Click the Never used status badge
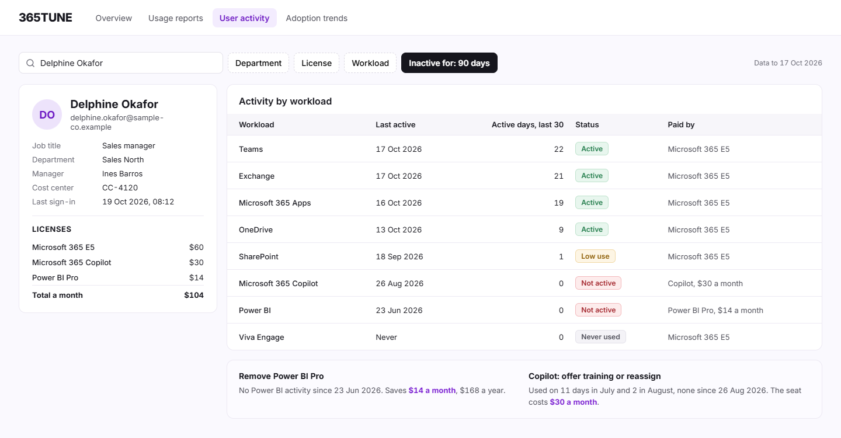The width and height of the screenshot is (841, 438). [600, 337]
